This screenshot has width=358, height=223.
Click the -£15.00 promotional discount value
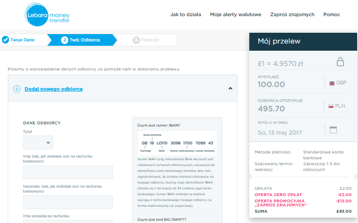point(344,201)
